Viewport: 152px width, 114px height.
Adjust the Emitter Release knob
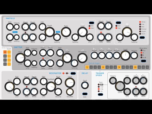(x=117, y=55)
